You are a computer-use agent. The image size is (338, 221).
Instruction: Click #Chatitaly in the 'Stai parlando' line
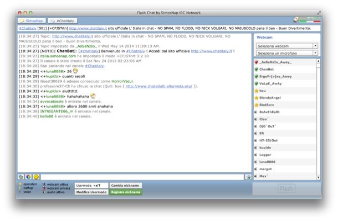pyautogui.click(x=94, y=66)
